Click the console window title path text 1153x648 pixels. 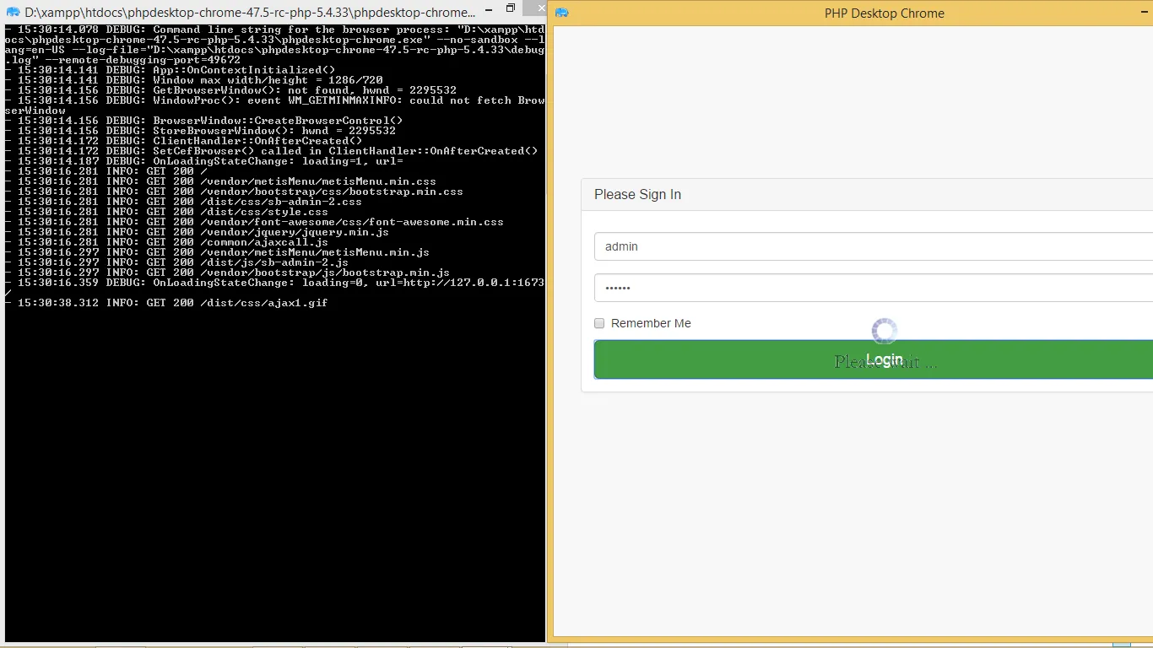tap(250, 13)
